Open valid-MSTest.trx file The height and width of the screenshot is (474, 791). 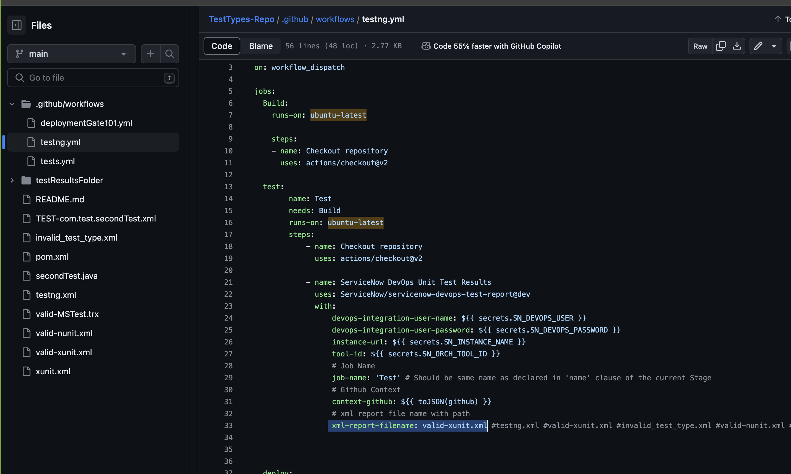coord(67,314)
